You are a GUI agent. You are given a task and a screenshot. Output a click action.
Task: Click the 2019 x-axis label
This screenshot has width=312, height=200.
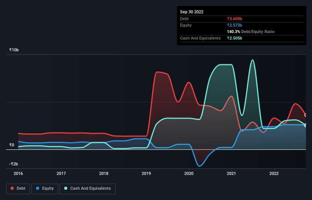coord(146,173)
